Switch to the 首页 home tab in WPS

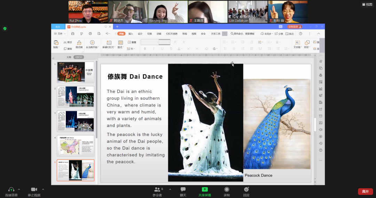coord(58,27)
